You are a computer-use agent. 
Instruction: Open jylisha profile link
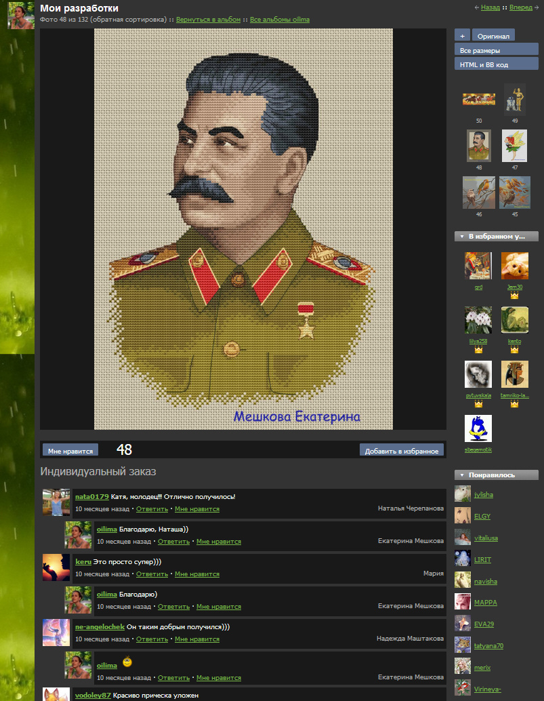pos(484,495)
